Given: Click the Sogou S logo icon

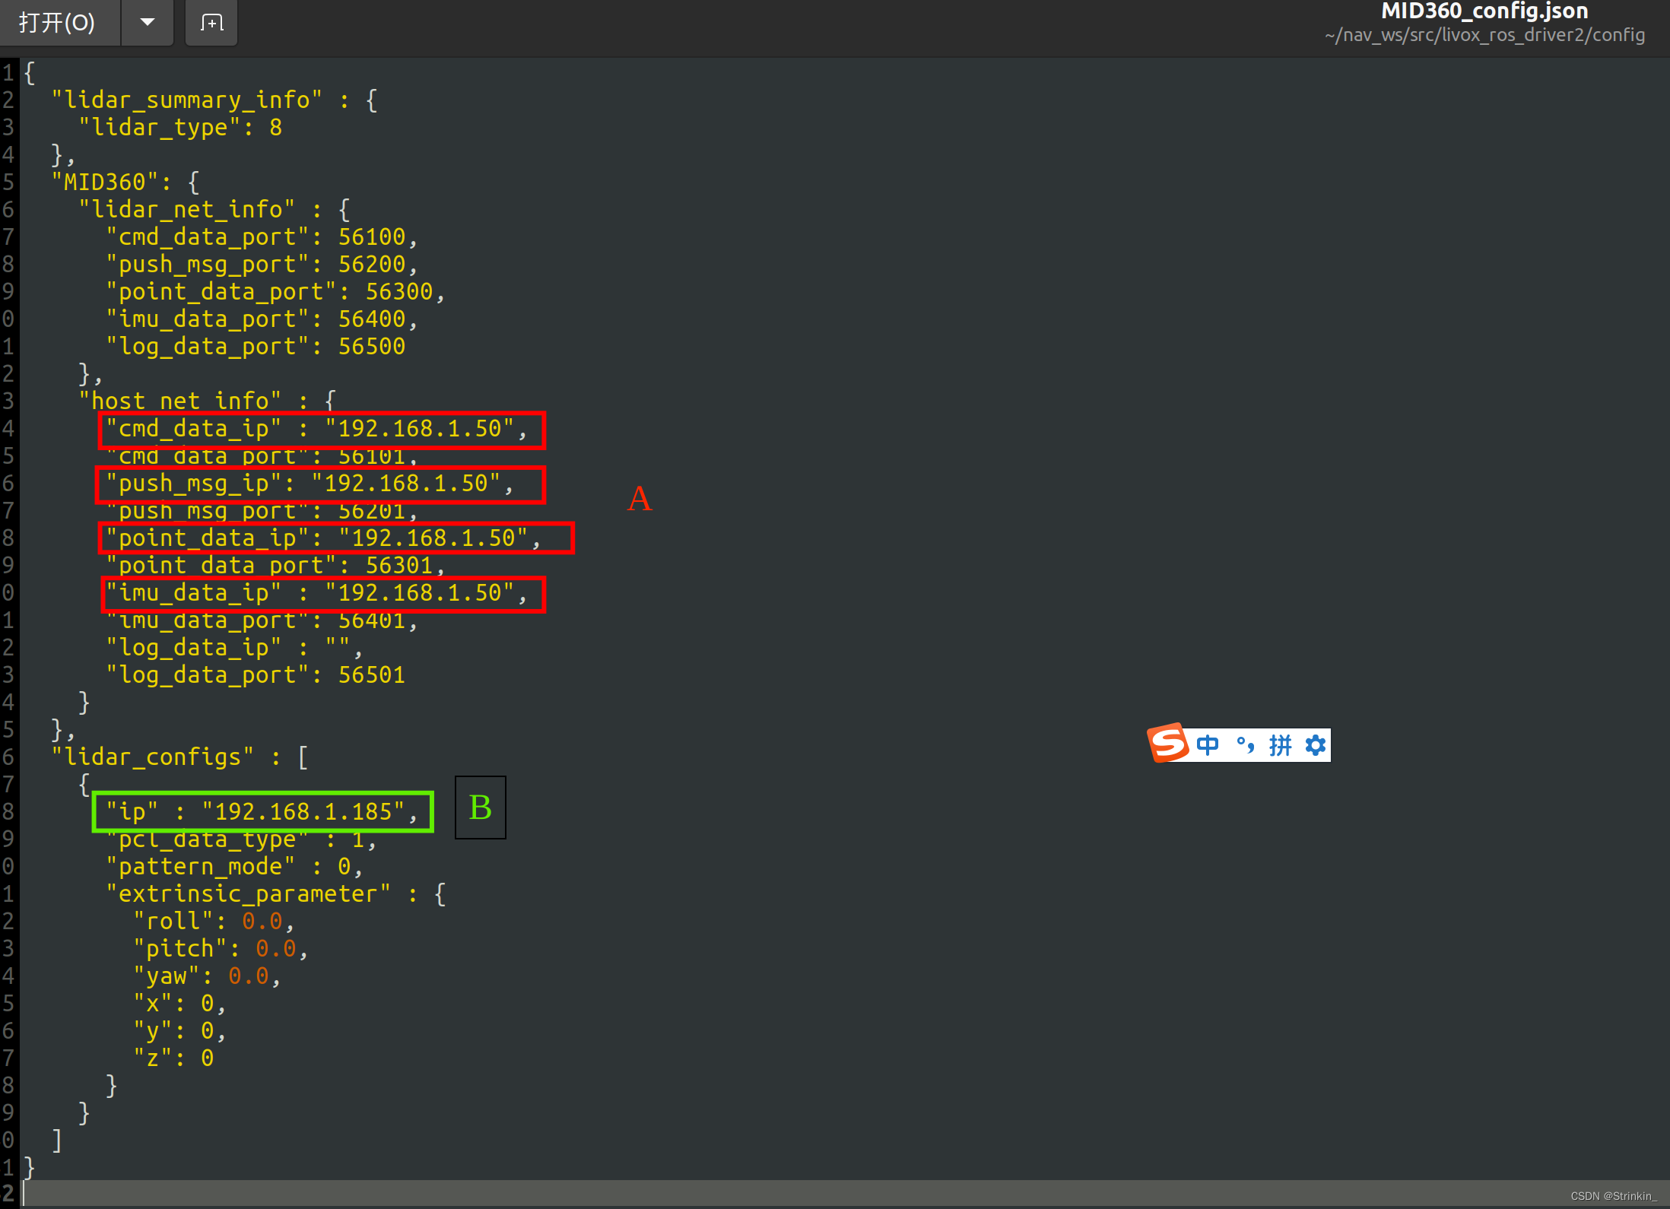Looking at the screenshot, I should (x=1167, y=743).
